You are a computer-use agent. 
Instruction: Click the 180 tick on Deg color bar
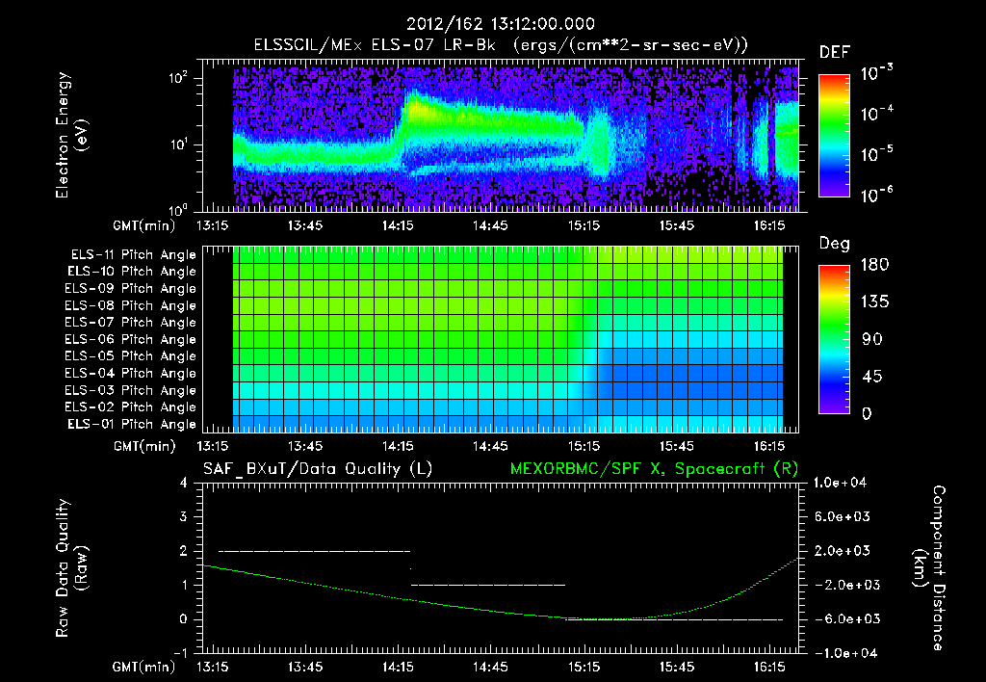click(874, 265)
